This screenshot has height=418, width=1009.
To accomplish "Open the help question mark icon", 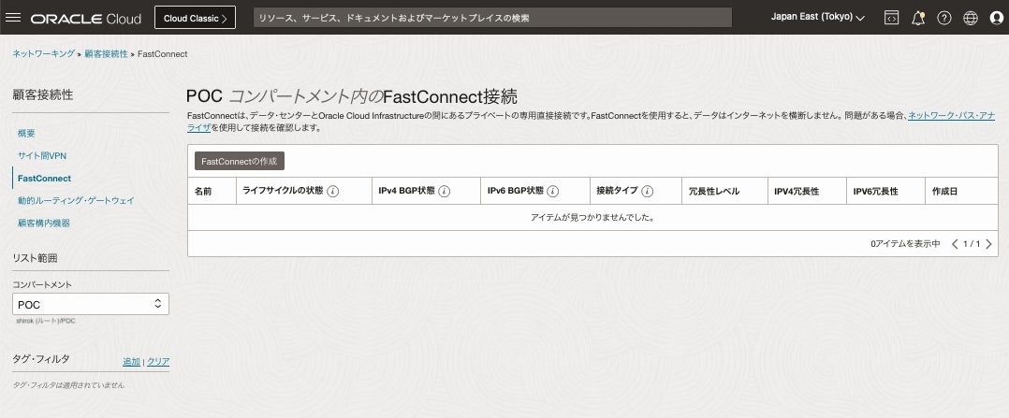I will (x=944, y=18).
